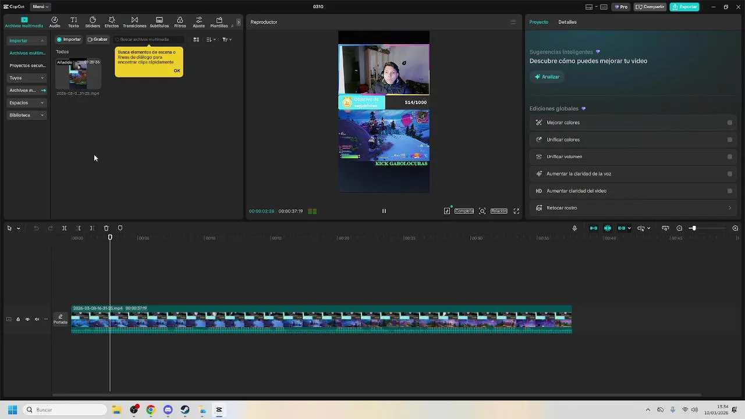
Task: Dismiss the tooltip with OK
Action: 177,71
